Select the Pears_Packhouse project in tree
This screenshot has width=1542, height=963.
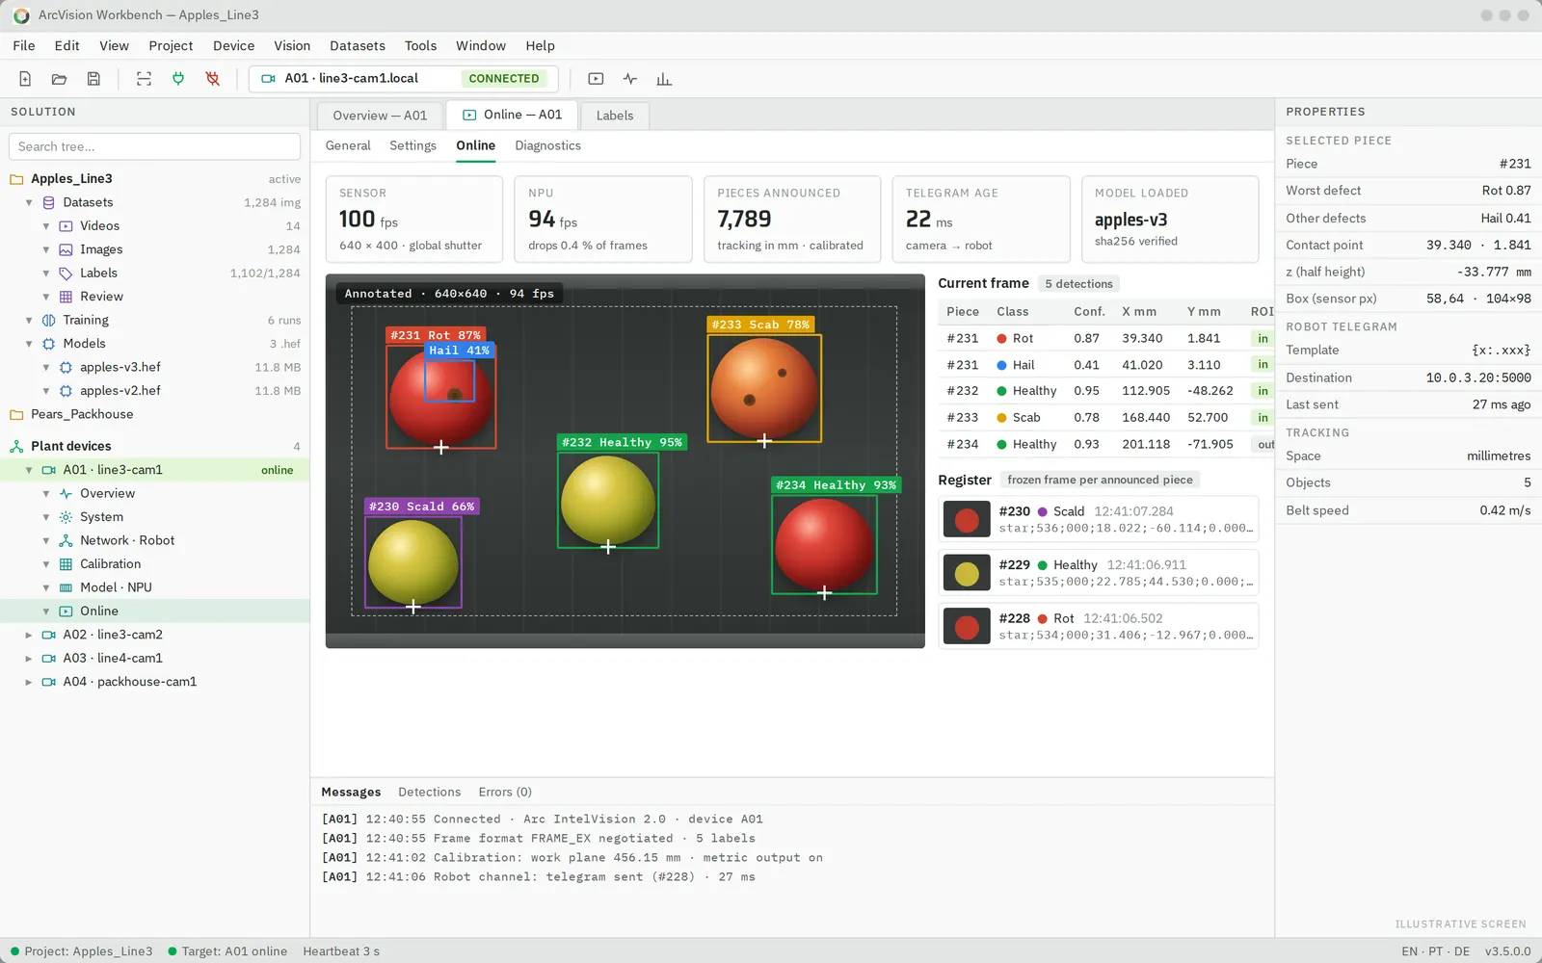82,414
